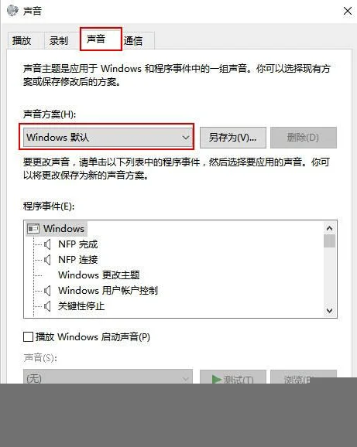357x447 pixels.
Task: Click the speaker icon beside 关键性停止
Action: click(x=47, y=306)
